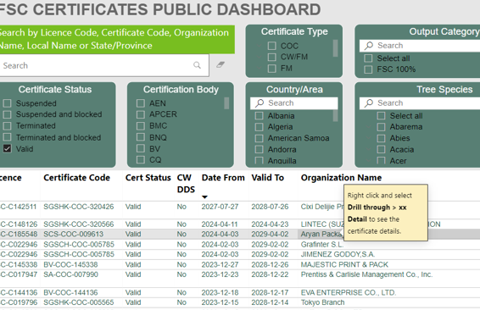Enable the Suspended status filter
This screenshot has height=310, width=480.
pyautogui.click(x=7, y=103)
